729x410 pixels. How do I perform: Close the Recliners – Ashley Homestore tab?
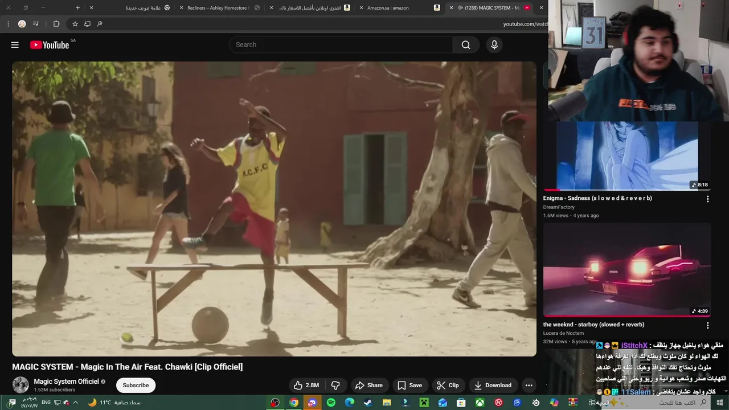pos(181,8)
